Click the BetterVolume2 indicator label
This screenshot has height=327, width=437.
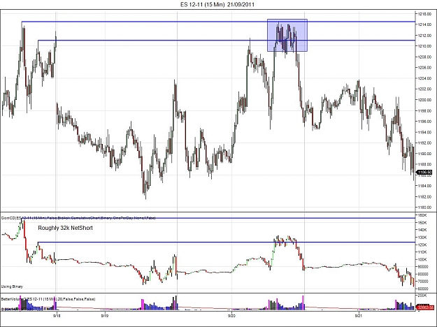[48, 299]
